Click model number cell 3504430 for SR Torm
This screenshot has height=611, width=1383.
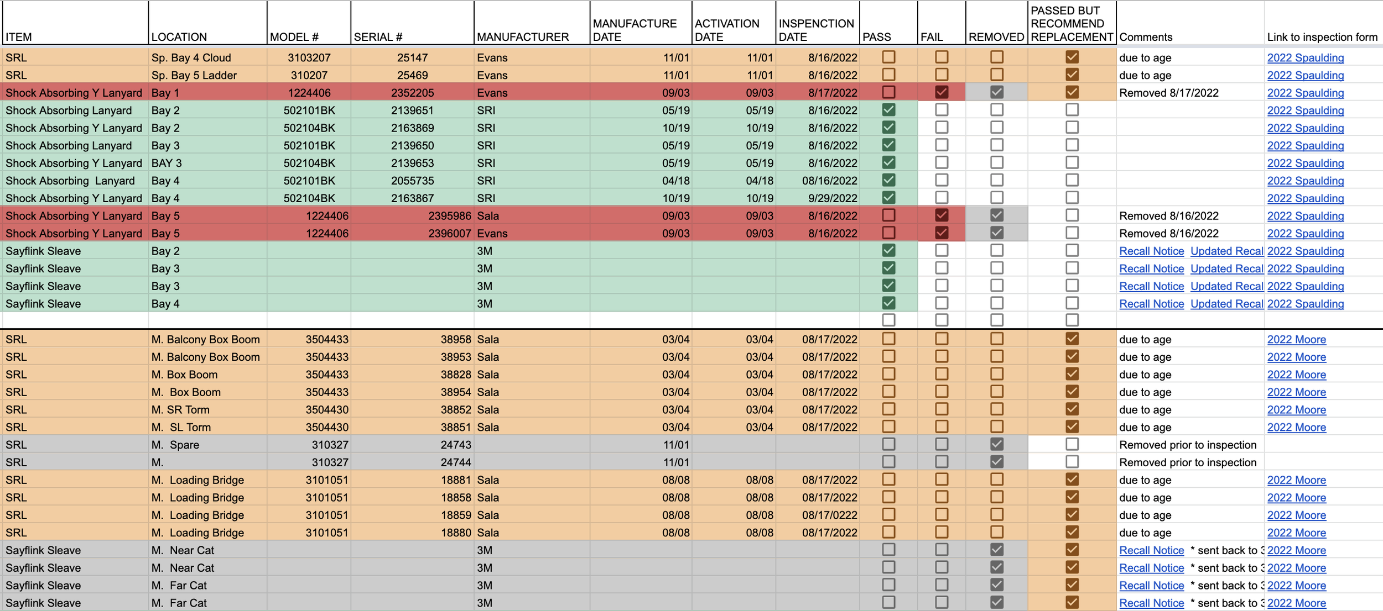point(309,409)
